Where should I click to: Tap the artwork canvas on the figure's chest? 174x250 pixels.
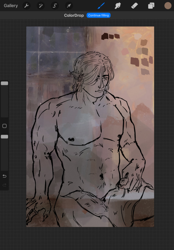80,125
